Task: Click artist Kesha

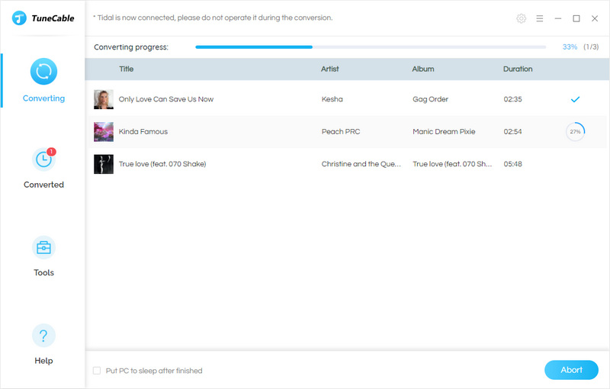Action: point(332,99)
